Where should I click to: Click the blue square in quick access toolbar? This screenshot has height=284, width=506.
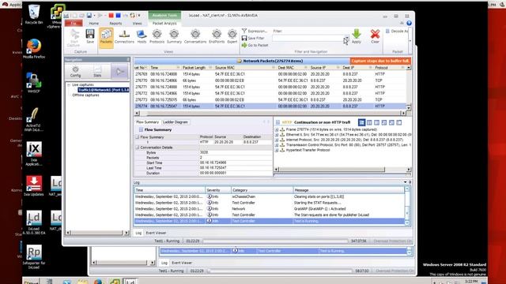pyautogui.click(x=118, y=16)
